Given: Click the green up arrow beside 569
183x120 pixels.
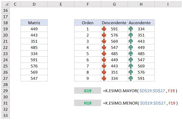Looking at the screenshot, I should (x=131, y=66).
